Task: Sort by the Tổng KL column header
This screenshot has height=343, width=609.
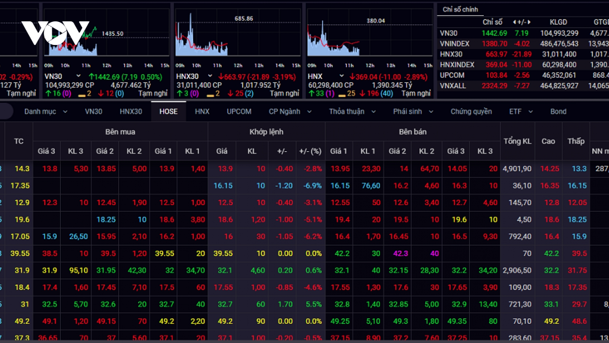Action: (517, 141)
